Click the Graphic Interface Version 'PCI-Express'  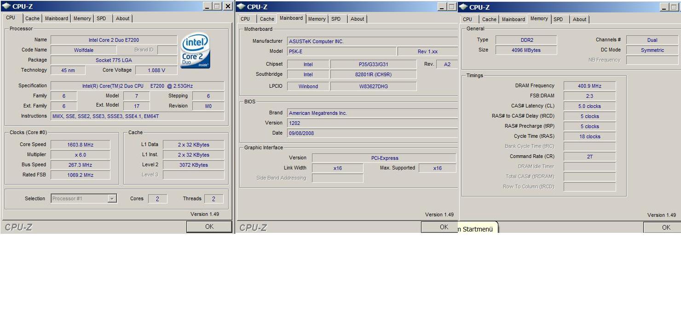coord(384,158)
